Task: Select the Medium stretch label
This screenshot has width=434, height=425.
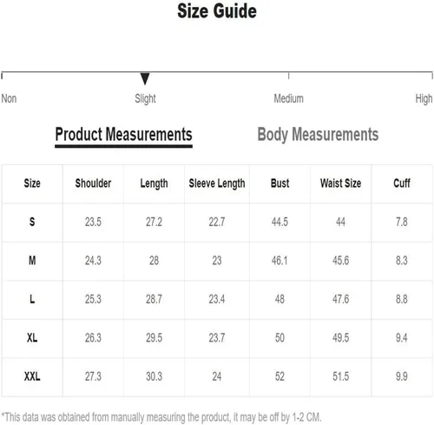Action: tap(288, 98)
